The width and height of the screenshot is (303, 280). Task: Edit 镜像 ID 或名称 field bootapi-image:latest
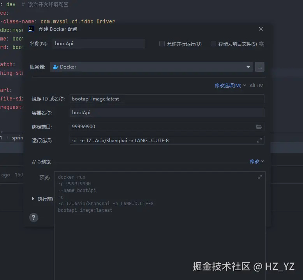(x=167, y=99)
